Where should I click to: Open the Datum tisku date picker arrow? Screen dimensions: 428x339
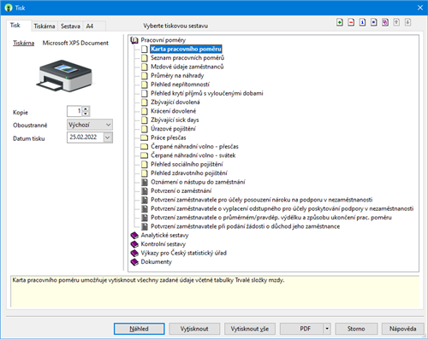pyautogui.click(x=108, y=137)
